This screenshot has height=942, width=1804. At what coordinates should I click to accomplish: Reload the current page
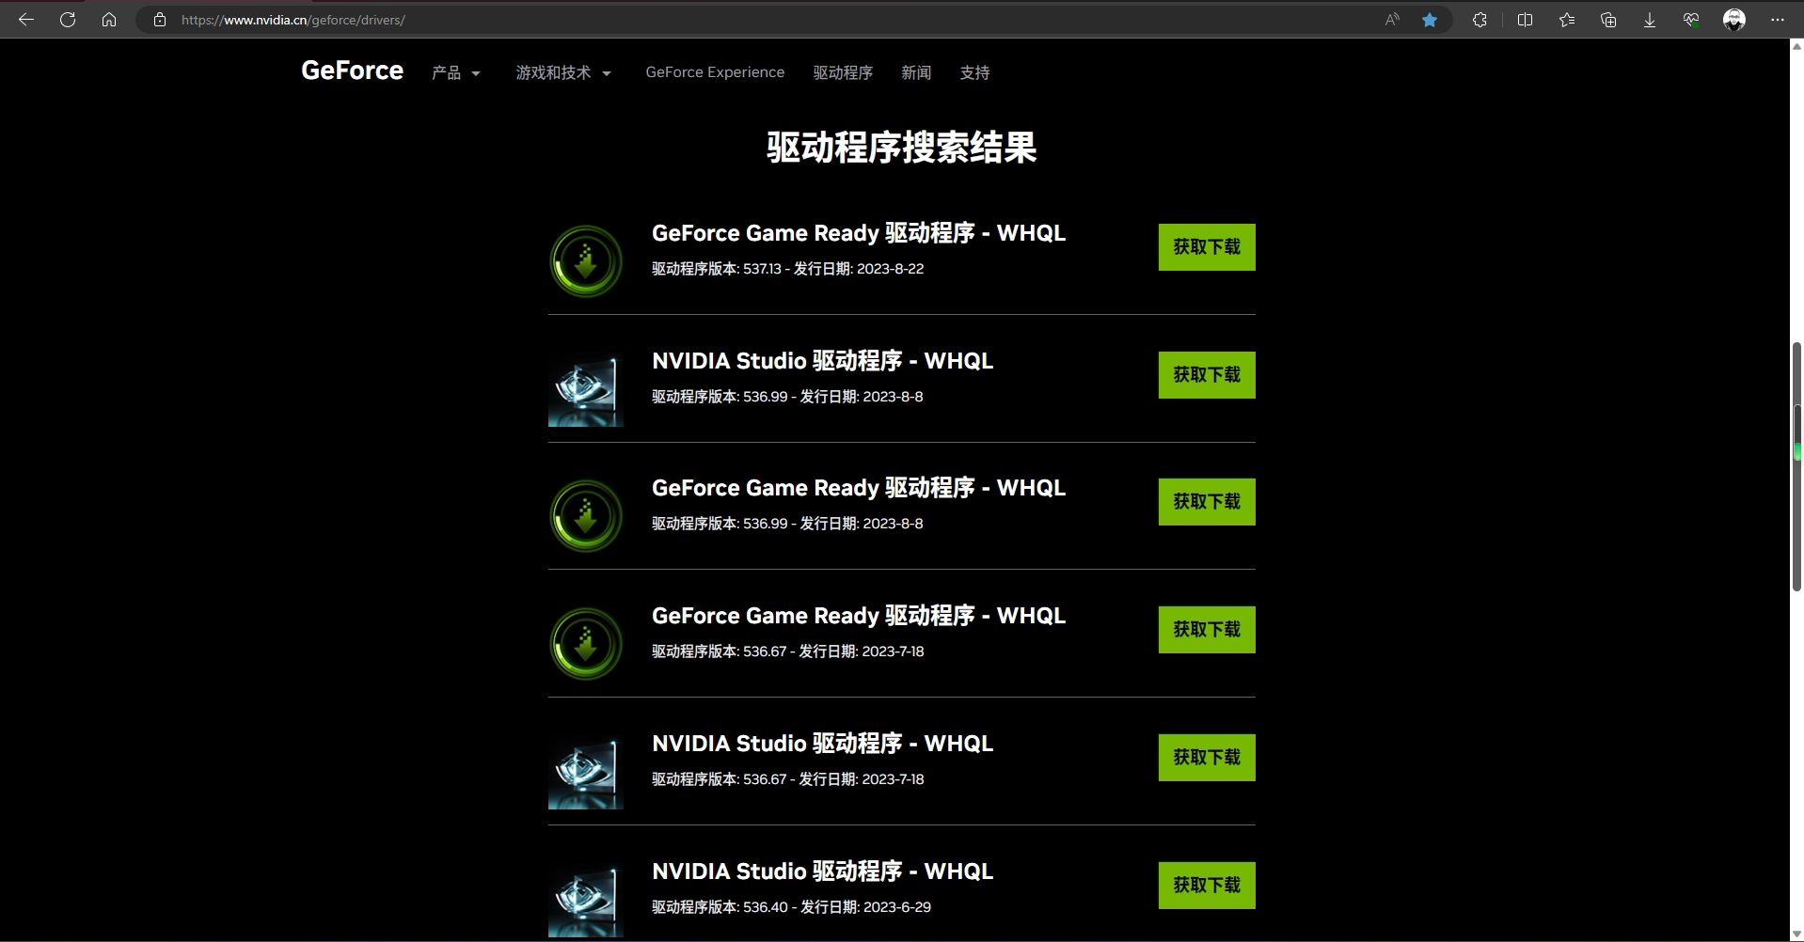click(68, 20)
